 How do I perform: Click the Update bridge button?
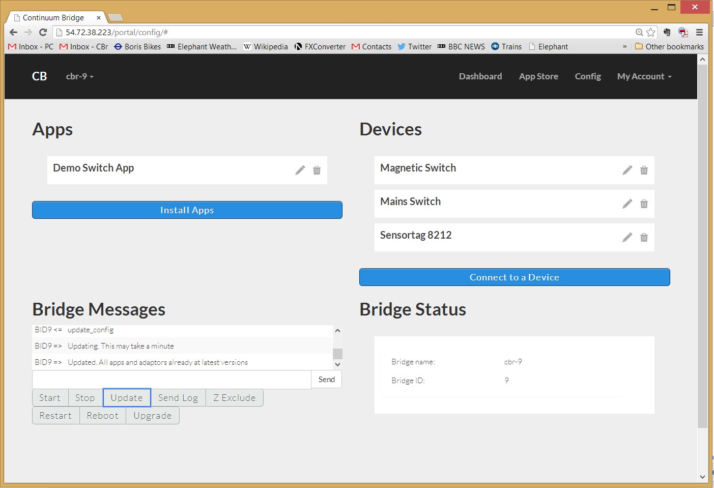pyautogui.click(x=127, y=398)
